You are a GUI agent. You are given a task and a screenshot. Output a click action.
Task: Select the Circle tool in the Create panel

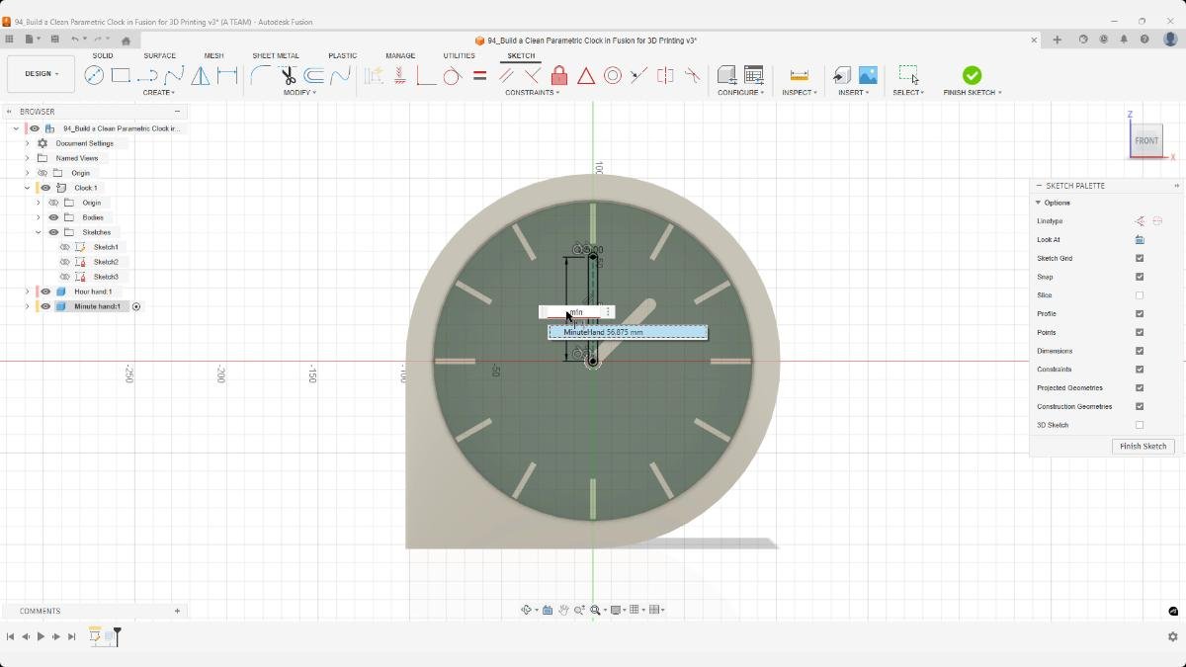click(x=95, y=75)
